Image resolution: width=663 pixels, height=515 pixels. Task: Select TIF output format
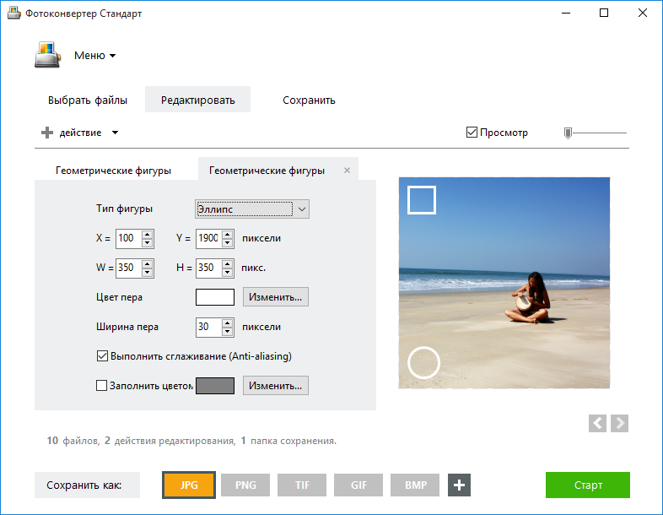pos(302,485)
